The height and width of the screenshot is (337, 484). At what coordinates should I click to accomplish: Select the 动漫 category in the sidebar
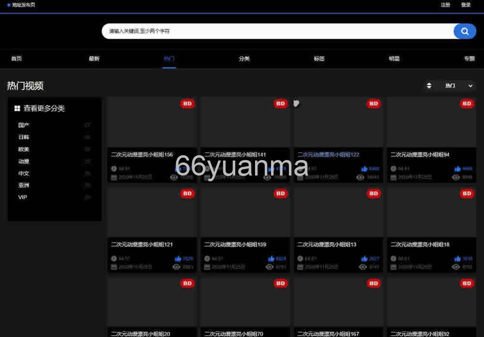point(24,161)
